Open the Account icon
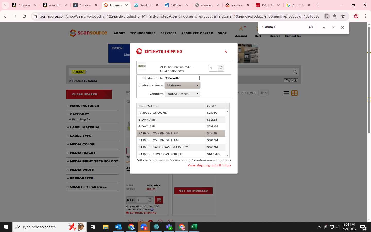 [241, 29]
